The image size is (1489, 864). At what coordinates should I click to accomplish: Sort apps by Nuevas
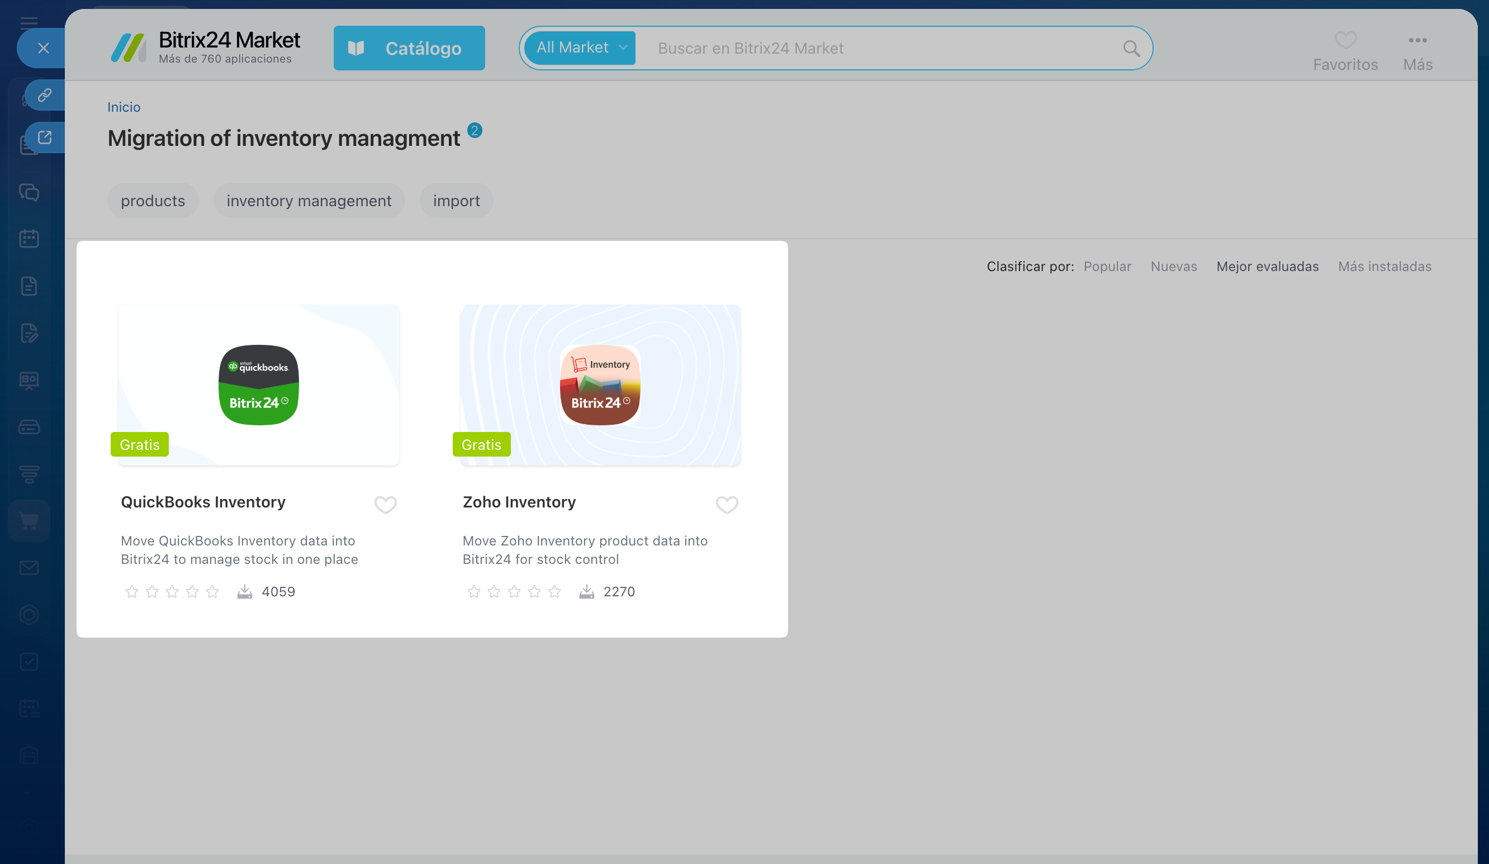coord(1173,267)
